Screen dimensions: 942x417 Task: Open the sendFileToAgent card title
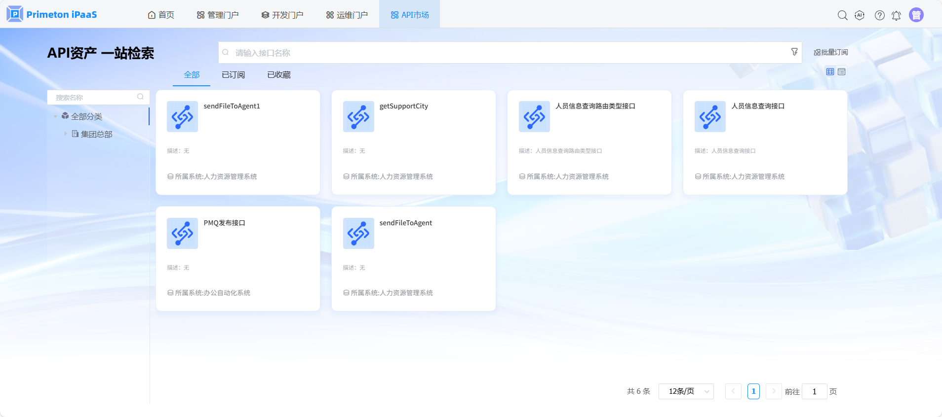(x=406, y=223)
